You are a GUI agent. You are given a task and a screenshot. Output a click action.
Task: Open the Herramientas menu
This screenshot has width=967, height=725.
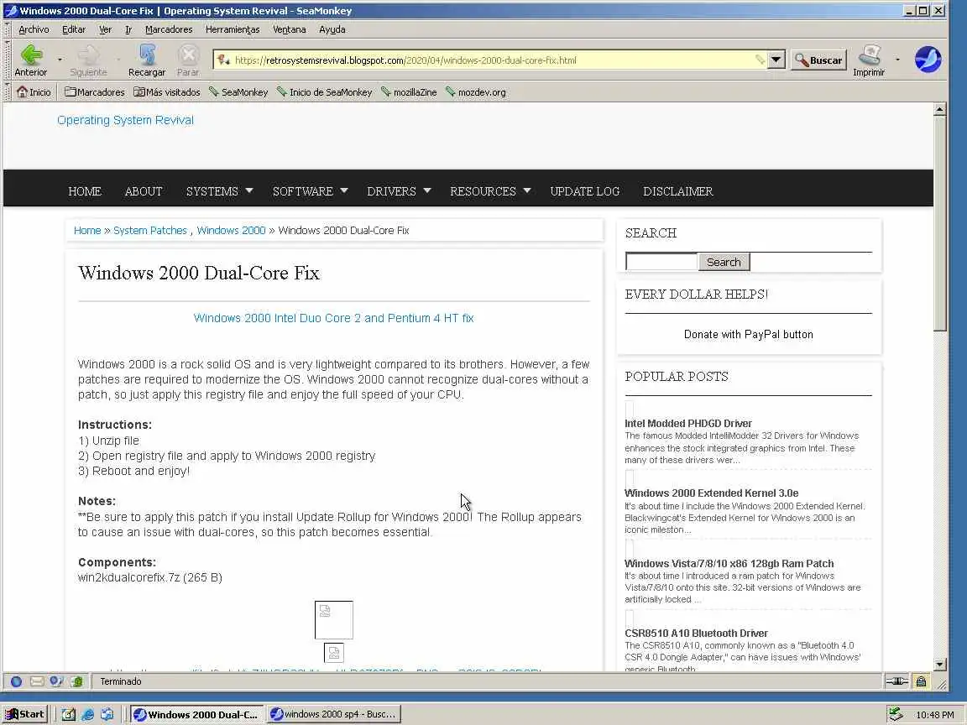(233, 29)
